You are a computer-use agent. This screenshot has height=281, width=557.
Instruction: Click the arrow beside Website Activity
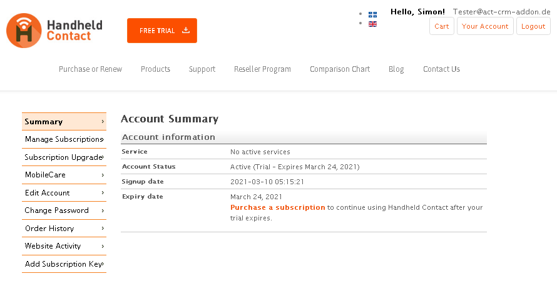(x=103, y=246)
